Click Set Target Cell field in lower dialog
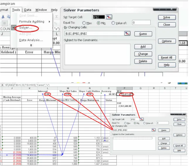189x166 pixels. pos(135,119)
